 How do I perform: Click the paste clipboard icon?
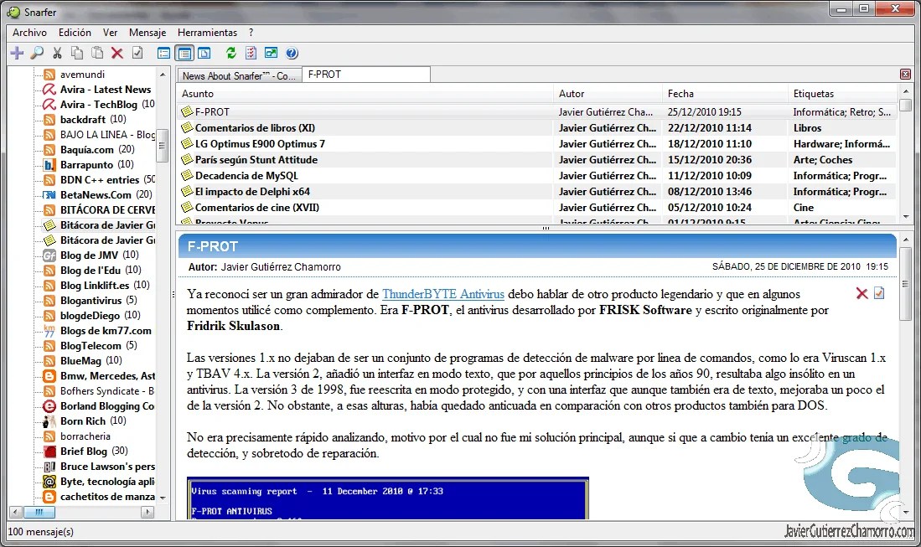point(97,54)
